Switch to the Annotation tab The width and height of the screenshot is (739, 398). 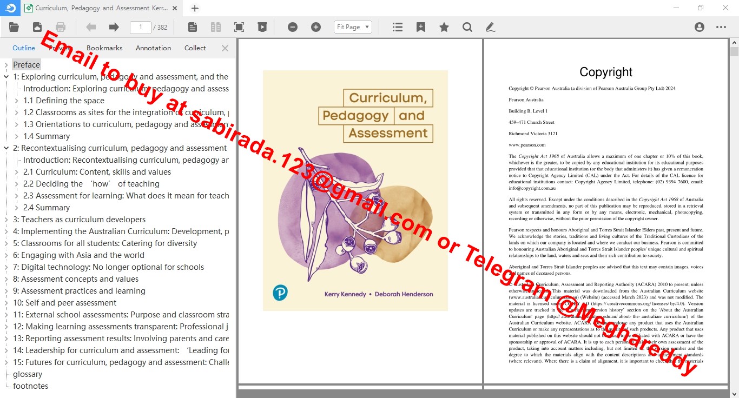click(x=153, y=48)
